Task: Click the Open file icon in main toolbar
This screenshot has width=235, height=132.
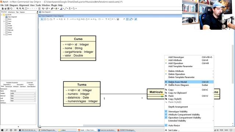Action: pos(6,8)
